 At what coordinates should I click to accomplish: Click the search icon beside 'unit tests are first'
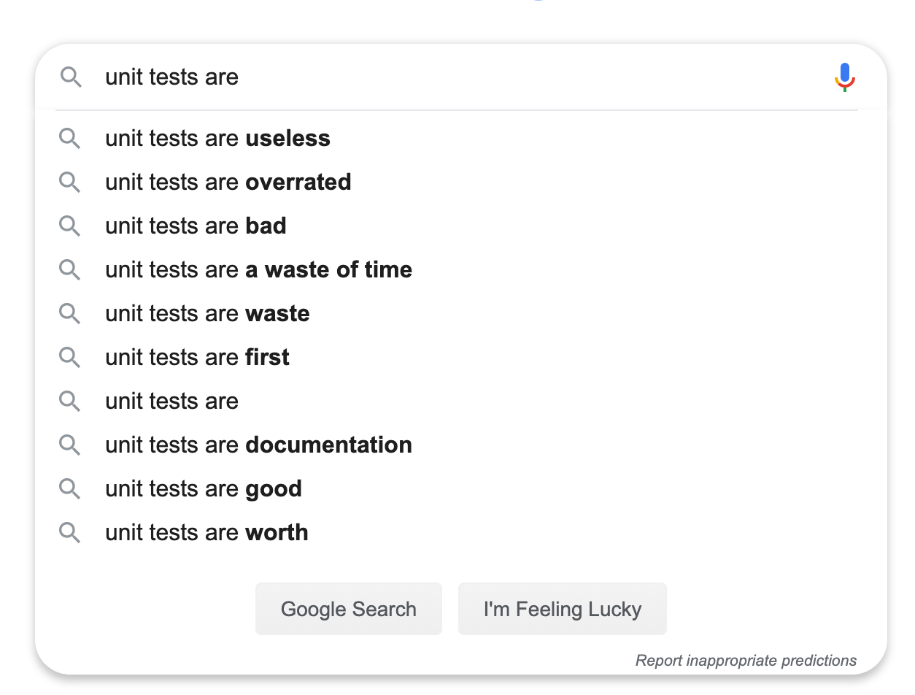point(70,357)
